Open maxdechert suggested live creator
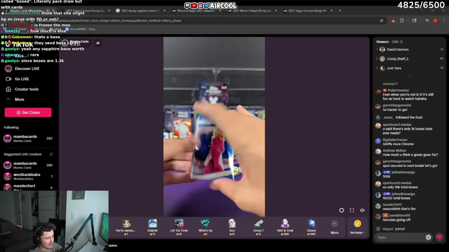Image resolution: width=449 pixels, height=252 pixels. click(x=28, y=187)
